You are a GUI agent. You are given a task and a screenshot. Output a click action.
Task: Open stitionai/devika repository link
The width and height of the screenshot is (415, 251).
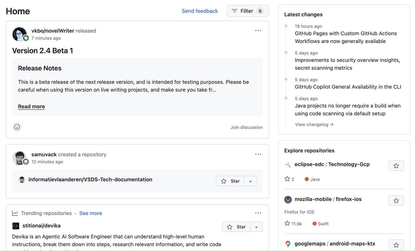[x=41, y=226]
